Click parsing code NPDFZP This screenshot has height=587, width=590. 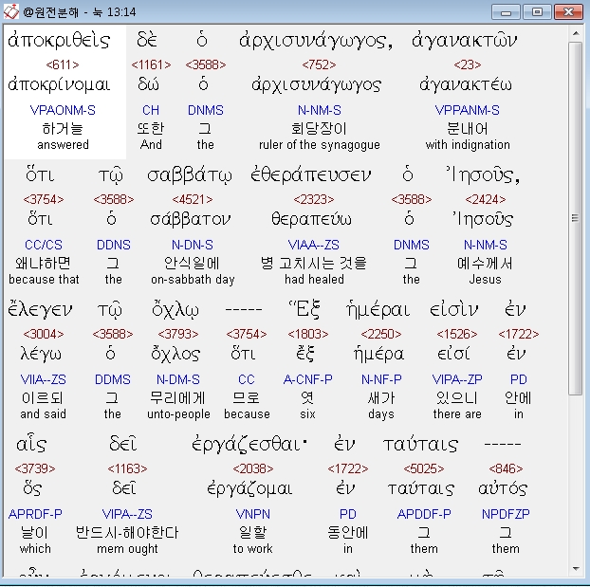tap(506, 514)
